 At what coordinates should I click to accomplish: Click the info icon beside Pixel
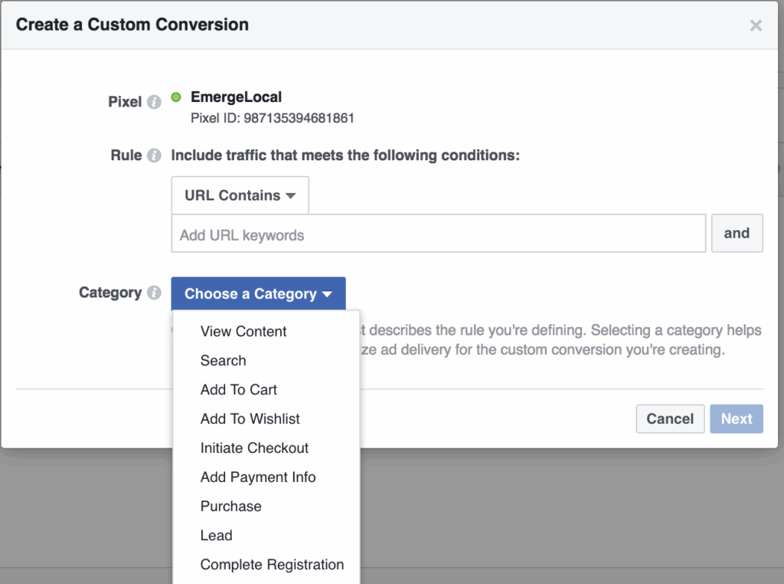point(154,102)
